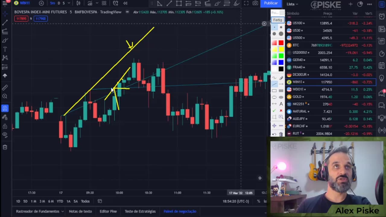Screen dimensions: 386x217
Task: Select the black color swatch in the palette
Action: [281, 69]
